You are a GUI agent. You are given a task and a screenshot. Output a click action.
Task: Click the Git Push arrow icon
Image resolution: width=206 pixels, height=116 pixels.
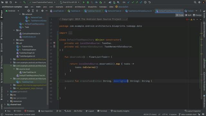point(137,2)
